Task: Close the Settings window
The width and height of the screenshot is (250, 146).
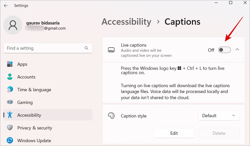Action: (x=245, y=3)
